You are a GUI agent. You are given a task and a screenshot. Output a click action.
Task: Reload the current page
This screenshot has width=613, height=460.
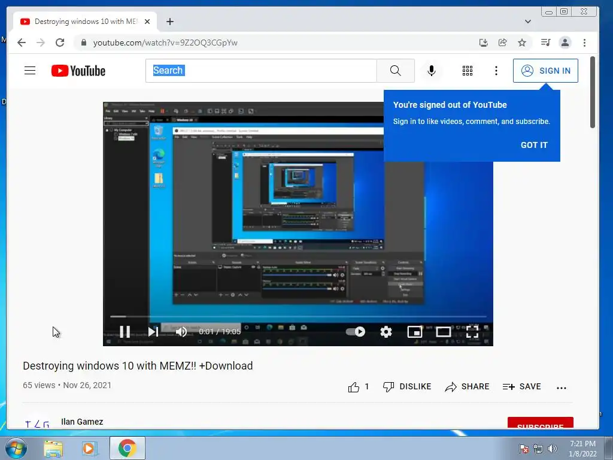(60, 43)
